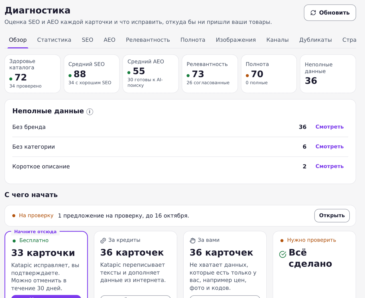
Task: Click the Диагностика page title
Action: (38, 11)
